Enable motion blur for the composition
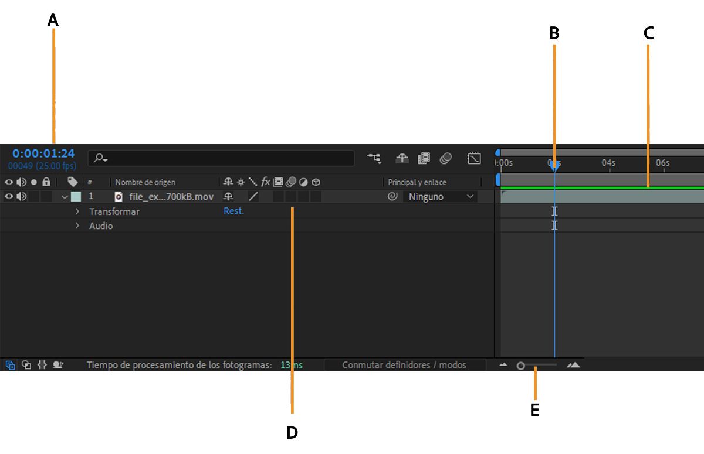Image resolution: width=704 pixels, height=454 pixels. pos(446,158)
